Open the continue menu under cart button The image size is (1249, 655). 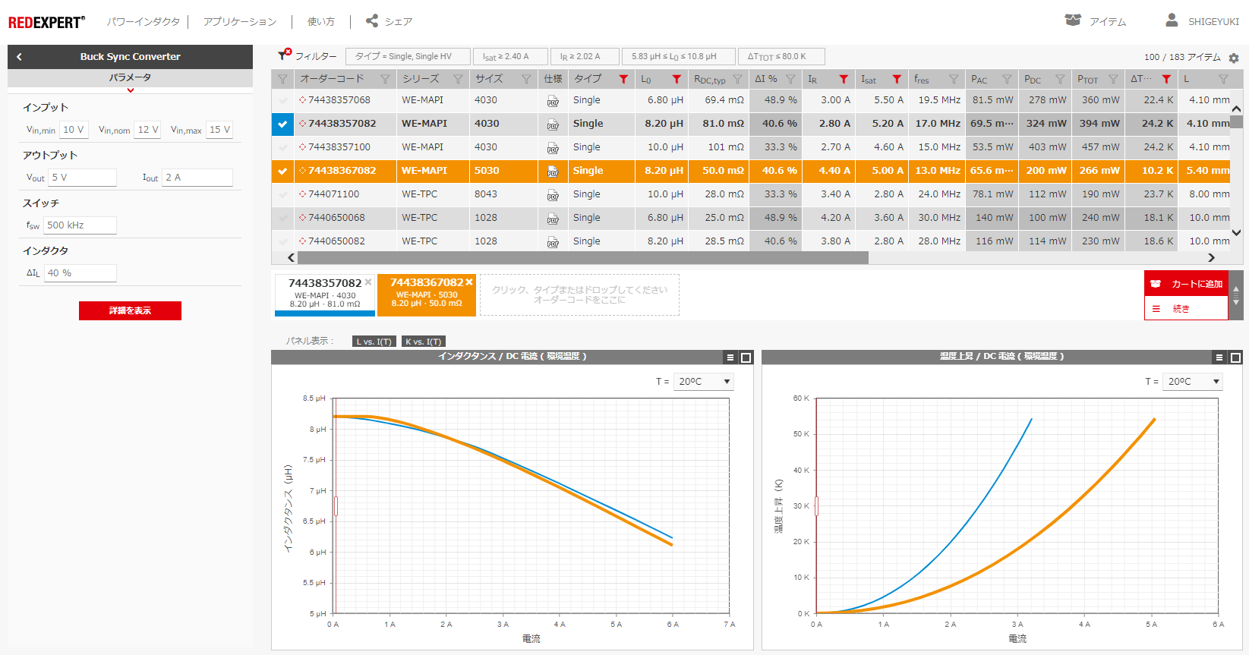point(1186,308)
